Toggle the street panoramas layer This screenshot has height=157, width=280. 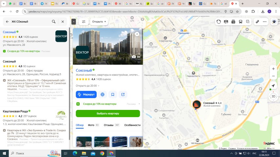point(226,22)
